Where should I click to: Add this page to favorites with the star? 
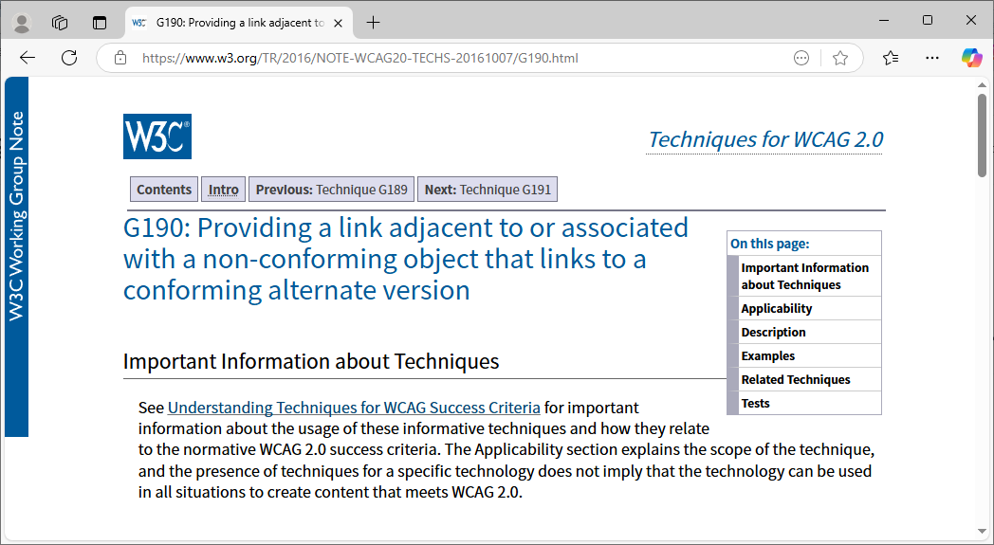(840, 59)
